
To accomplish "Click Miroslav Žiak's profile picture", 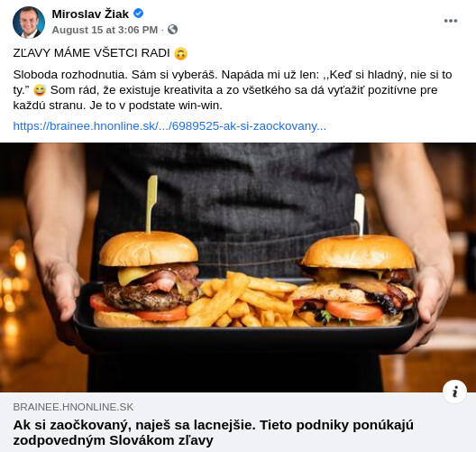I will (x=29, y=23).
